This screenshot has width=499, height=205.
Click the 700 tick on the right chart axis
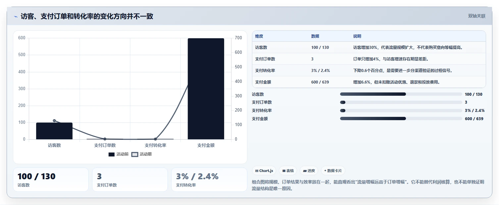[x=238, y=38]
